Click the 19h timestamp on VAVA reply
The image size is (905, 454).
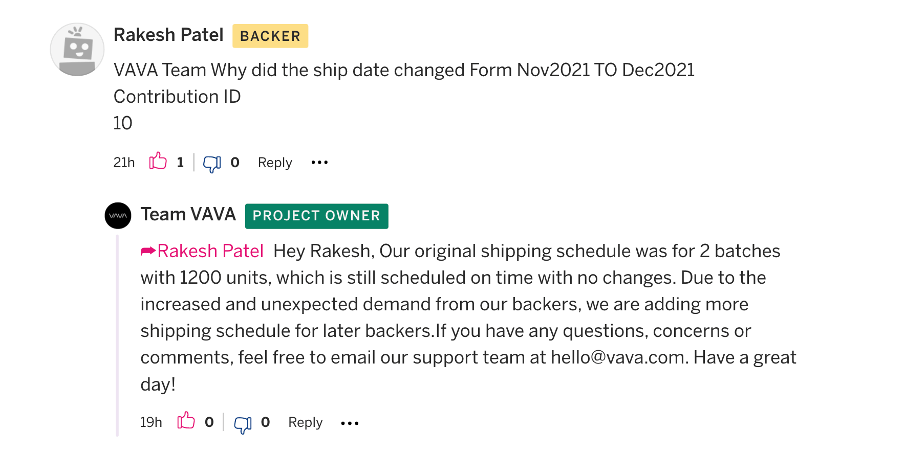[x=151, y=422]
